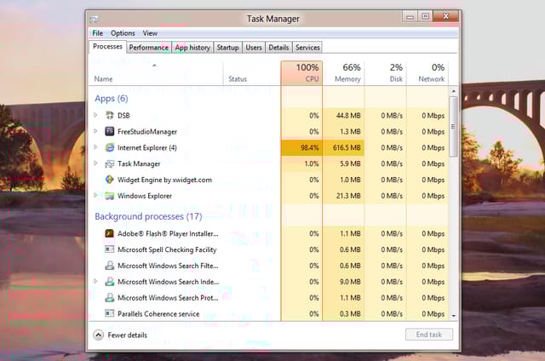Expand the Windows Explorer process row
The height and width of the screenshot is (361, 545).
(x=95, y=195)
